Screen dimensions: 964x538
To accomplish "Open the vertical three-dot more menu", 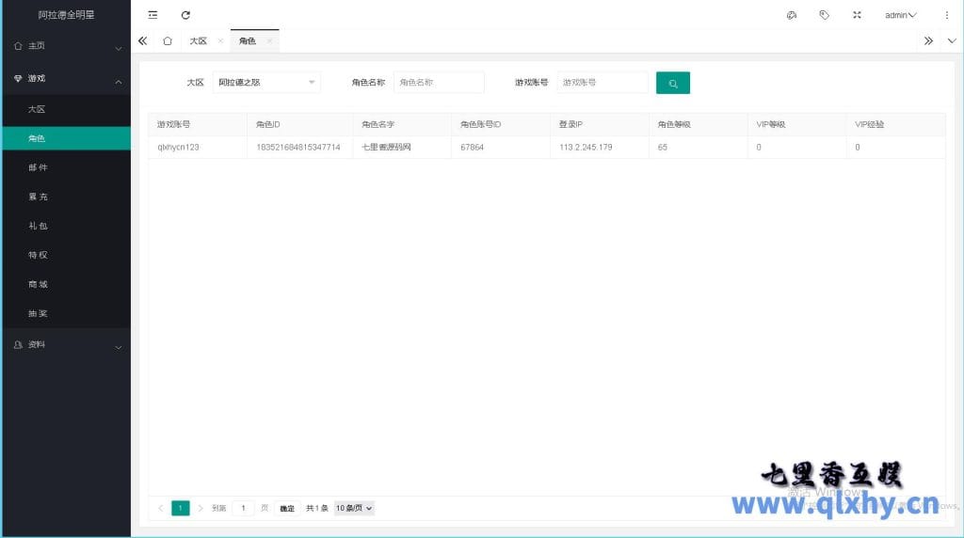I will click(946, 15).
